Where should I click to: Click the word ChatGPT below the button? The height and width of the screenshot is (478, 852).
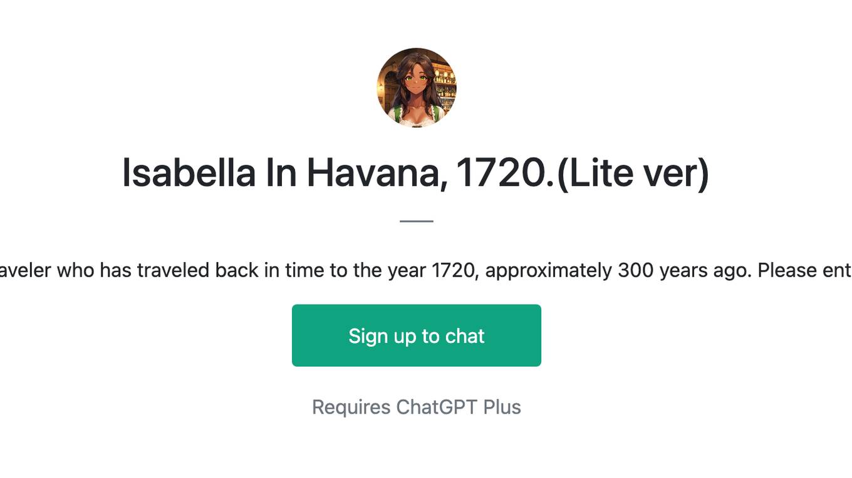(x=437, y=407)
